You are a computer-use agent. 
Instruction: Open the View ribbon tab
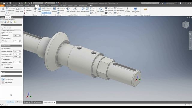pos(48,5)
